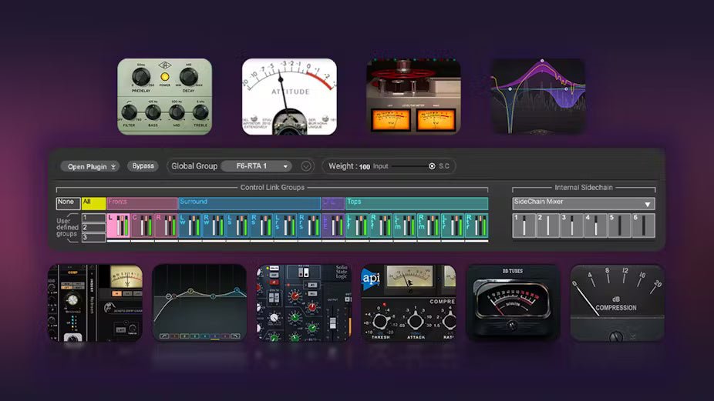Select the Solid State Logic channel strip

304,302
